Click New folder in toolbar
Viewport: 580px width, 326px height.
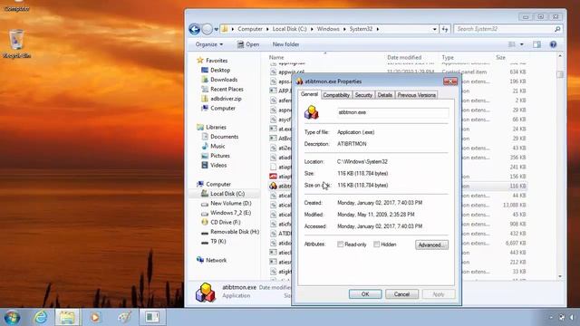[x=285, y=44]
